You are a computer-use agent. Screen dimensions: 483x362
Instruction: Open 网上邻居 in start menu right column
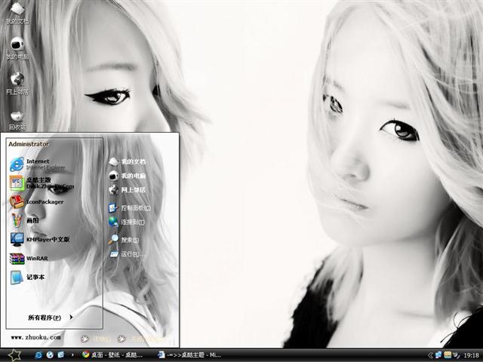[128, 190]
